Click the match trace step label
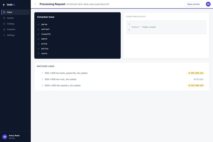The height and width of the screenshot is (142, 213). coord(44,39)
